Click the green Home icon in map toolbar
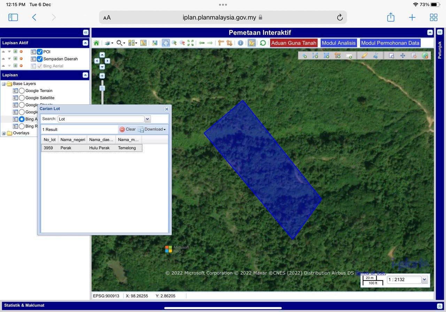 [x=97, y=43]
